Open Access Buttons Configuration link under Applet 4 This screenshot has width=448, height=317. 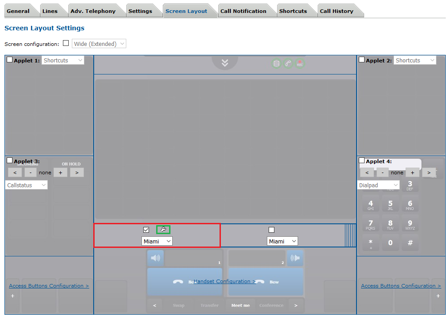point(401,286)
